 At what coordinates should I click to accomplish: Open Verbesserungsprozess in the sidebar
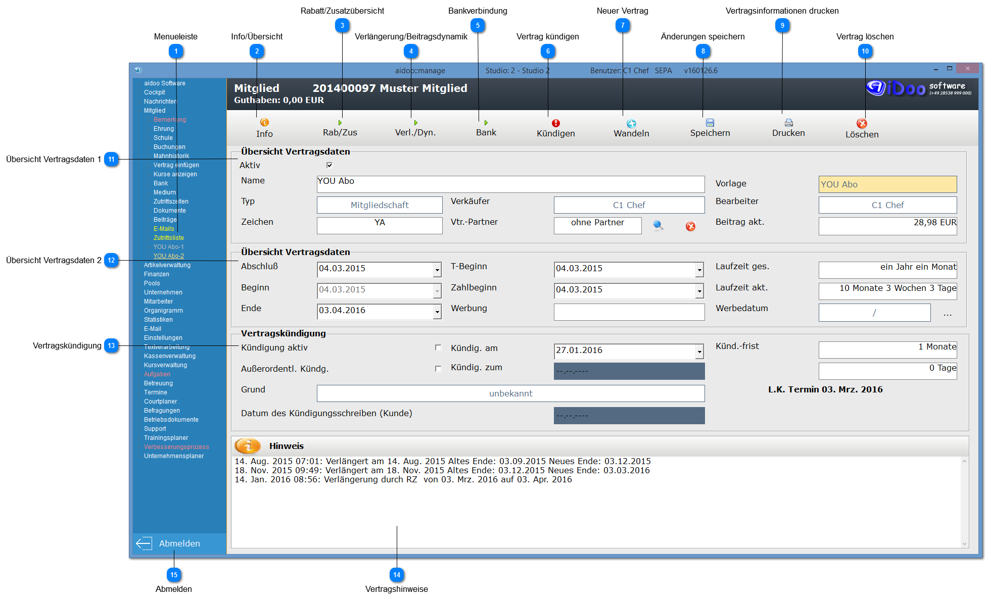(x=176, y=447)
